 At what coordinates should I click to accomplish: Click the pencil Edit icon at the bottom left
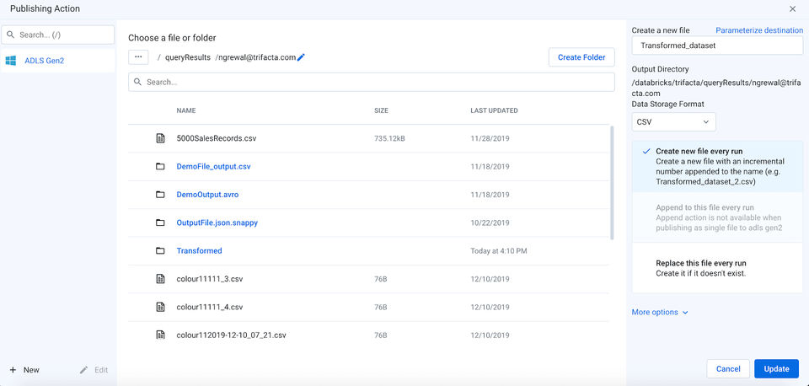pos(83,370)
